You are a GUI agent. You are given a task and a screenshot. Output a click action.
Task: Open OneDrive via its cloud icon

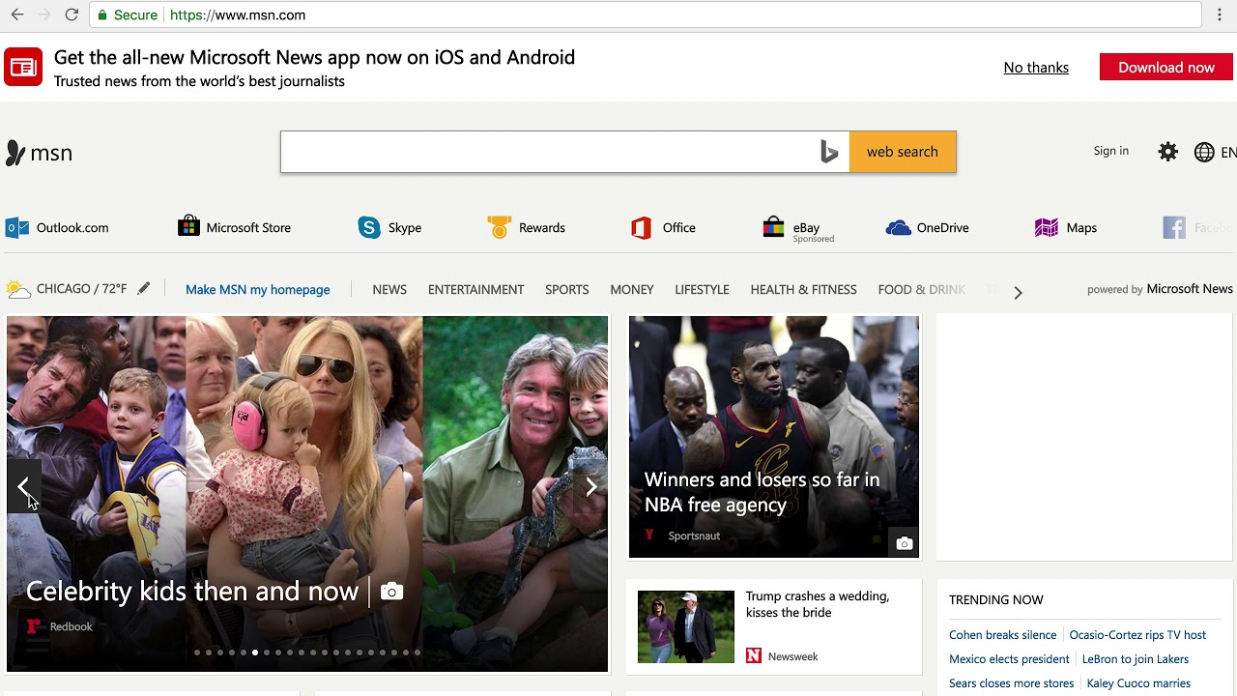899,228
